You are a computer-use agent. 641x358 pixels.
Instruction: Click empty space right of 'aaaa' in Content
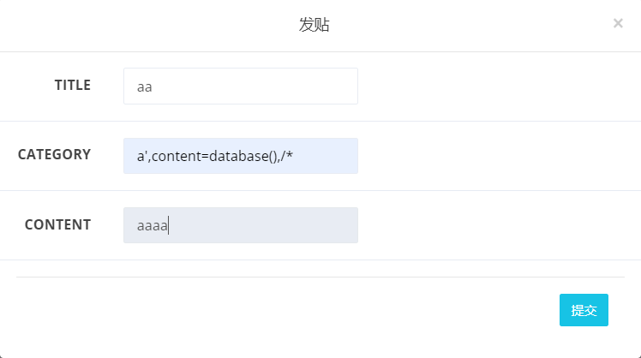(x=274, y=225)
